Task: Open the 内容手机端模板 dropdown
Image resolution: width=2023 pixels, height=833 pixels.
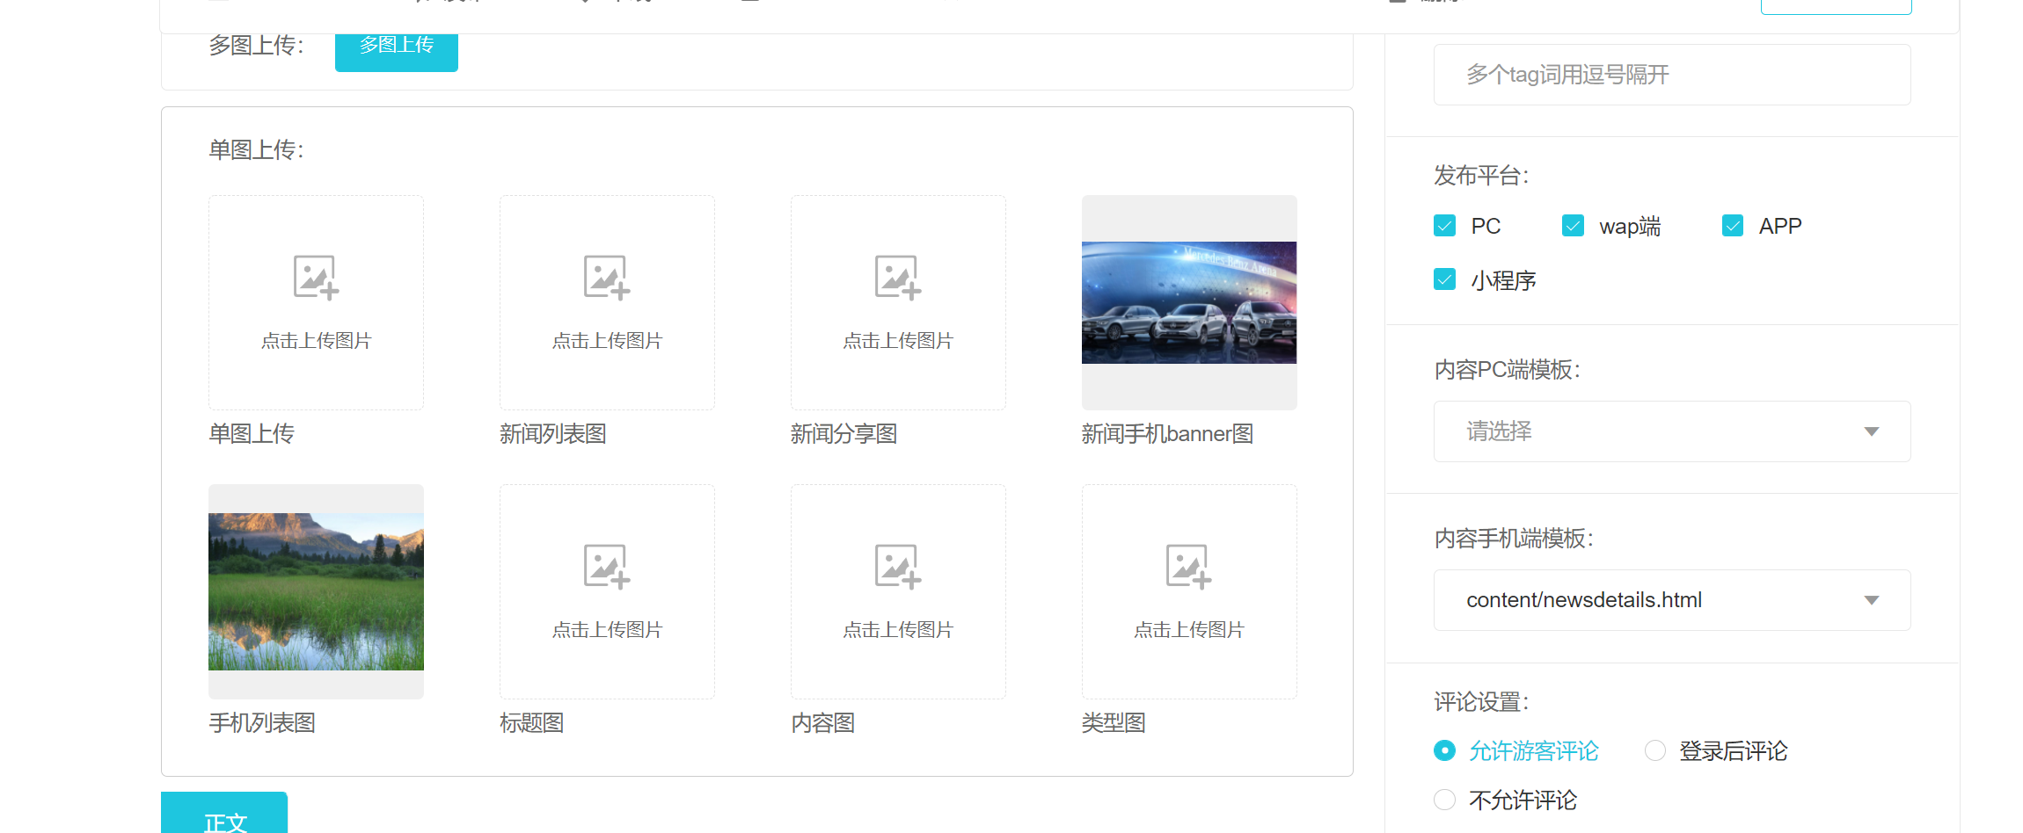Action: [1672, 600]
